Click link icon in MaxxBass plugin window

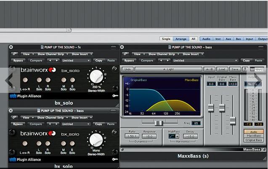(125, 54)
